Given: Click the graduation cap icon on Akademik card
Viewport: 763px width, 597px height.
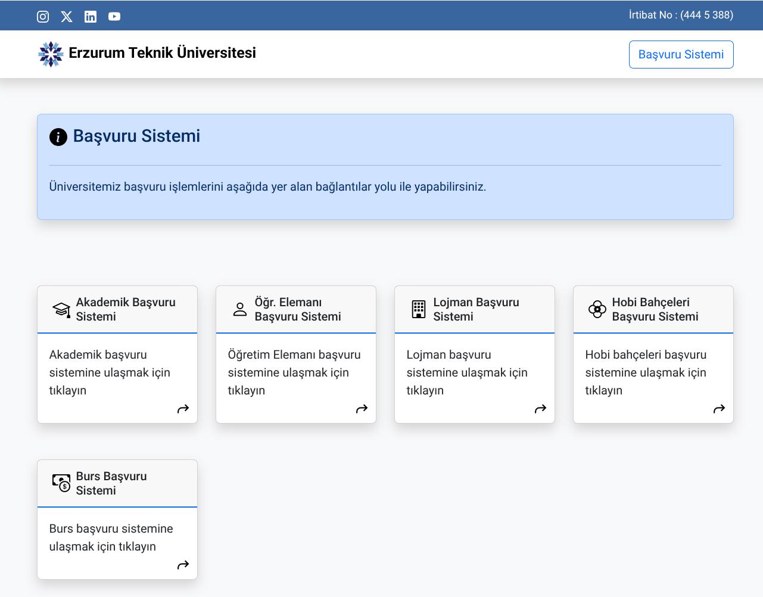Looking at the screenshot, I should (x=61, y=309).
